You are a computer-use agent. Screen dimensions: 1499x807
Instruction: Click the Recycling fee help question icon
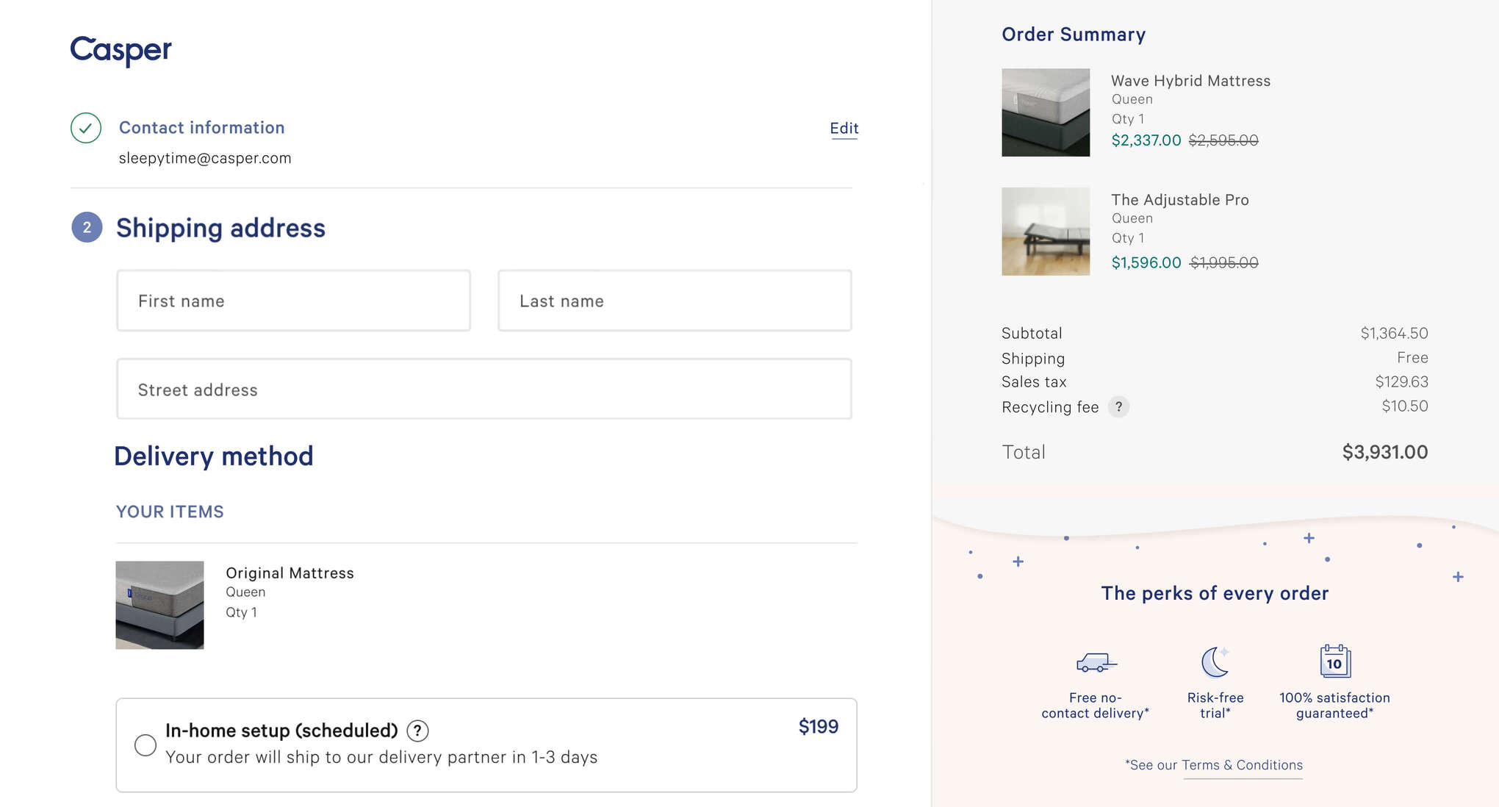[x=1118, y=406]
